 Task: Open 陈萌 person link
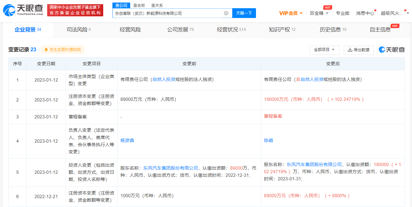[268, 141]
